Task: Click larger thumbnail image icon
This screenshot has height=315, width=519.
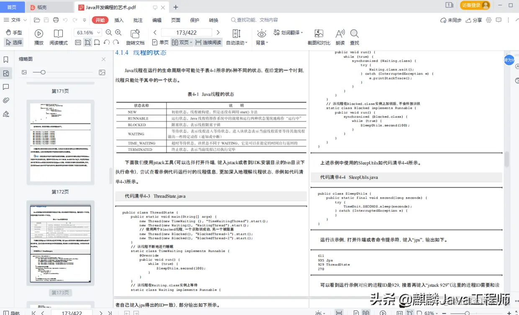Action: (x=102, y=72)
